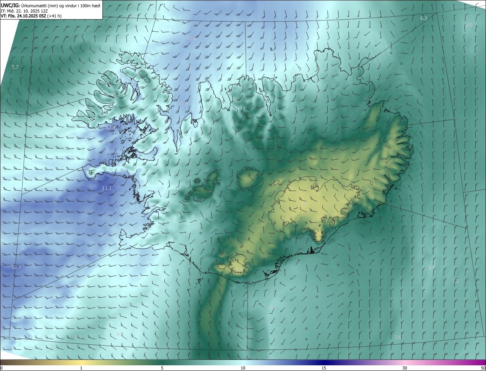Click the map value label '12.4'
Image resolution: width=486 pixels, height=371 pixels.
coord(111,128)
